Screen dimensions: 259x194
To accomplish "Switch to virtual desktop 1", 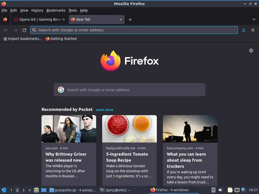I will pos(11,190).
